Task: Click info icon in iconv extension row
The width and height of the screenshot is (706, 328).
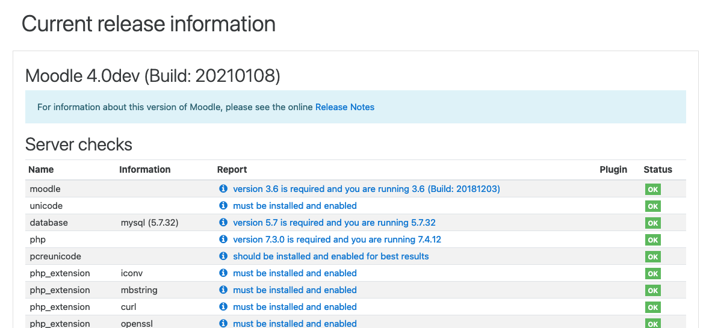Action: pos(223,273)
